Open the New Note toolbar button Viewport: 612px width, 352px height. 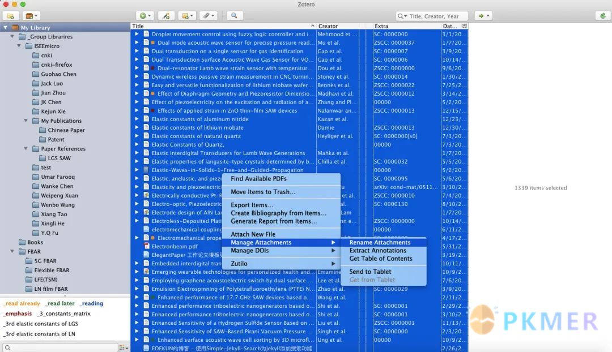(x=188, y=16)
